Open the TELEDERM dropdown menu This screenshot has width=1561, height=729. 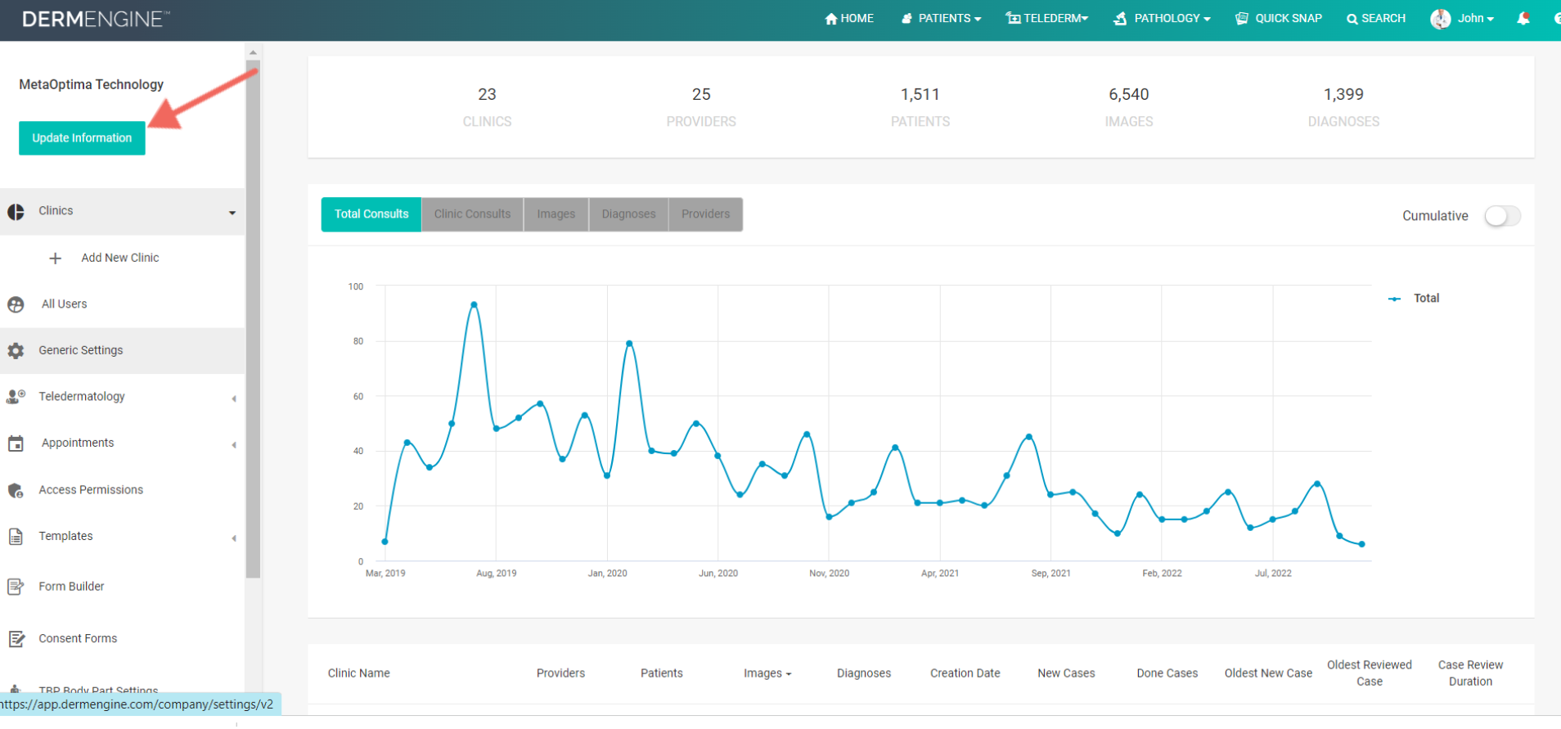click(1047, 19)
